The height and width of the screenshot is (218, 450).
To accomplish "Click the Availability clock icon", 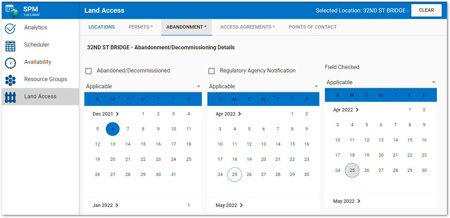I will click(10, 62).
